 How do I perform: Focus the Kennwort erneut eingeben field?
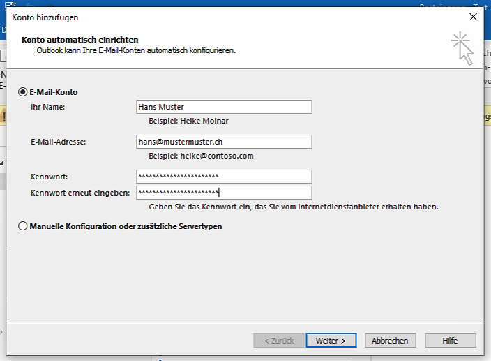(224, 192)
